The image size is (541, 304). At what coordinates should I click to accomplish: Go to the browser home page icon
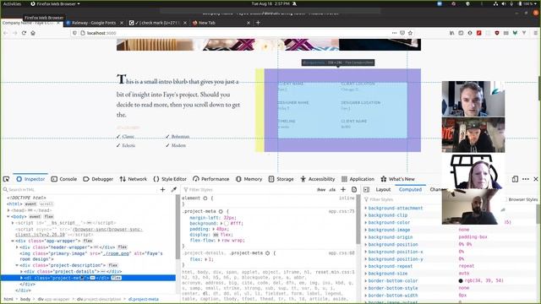[33, 33]
